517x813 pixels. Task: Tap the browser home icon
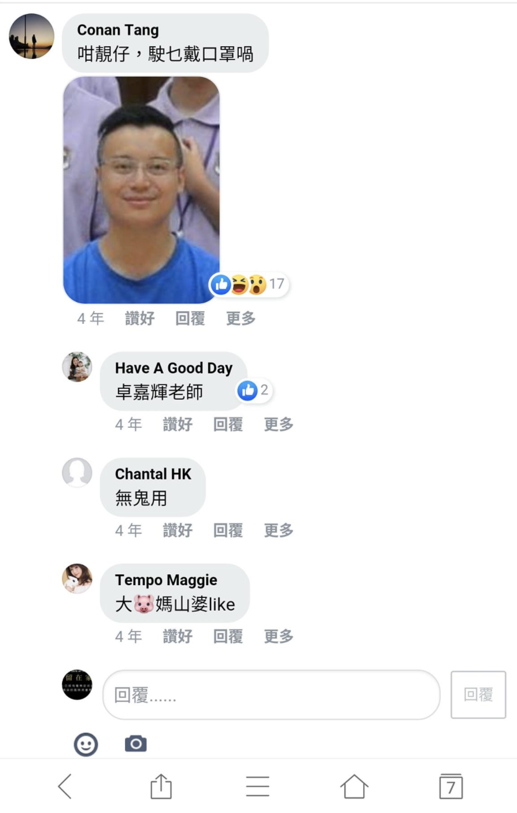[354, 786]
